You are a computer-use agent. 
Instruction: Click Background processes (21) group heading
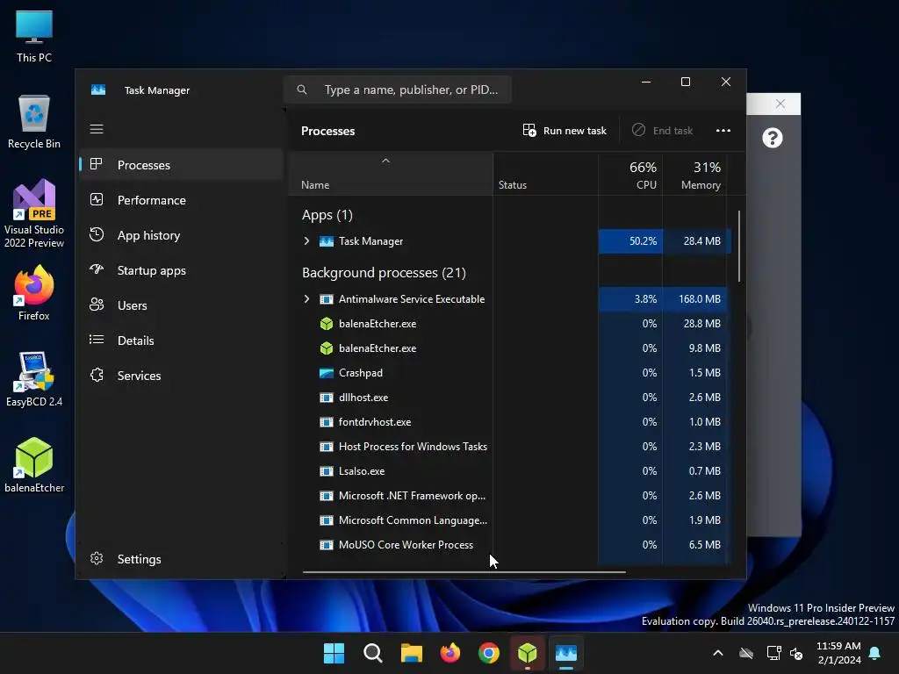(384, 273)
